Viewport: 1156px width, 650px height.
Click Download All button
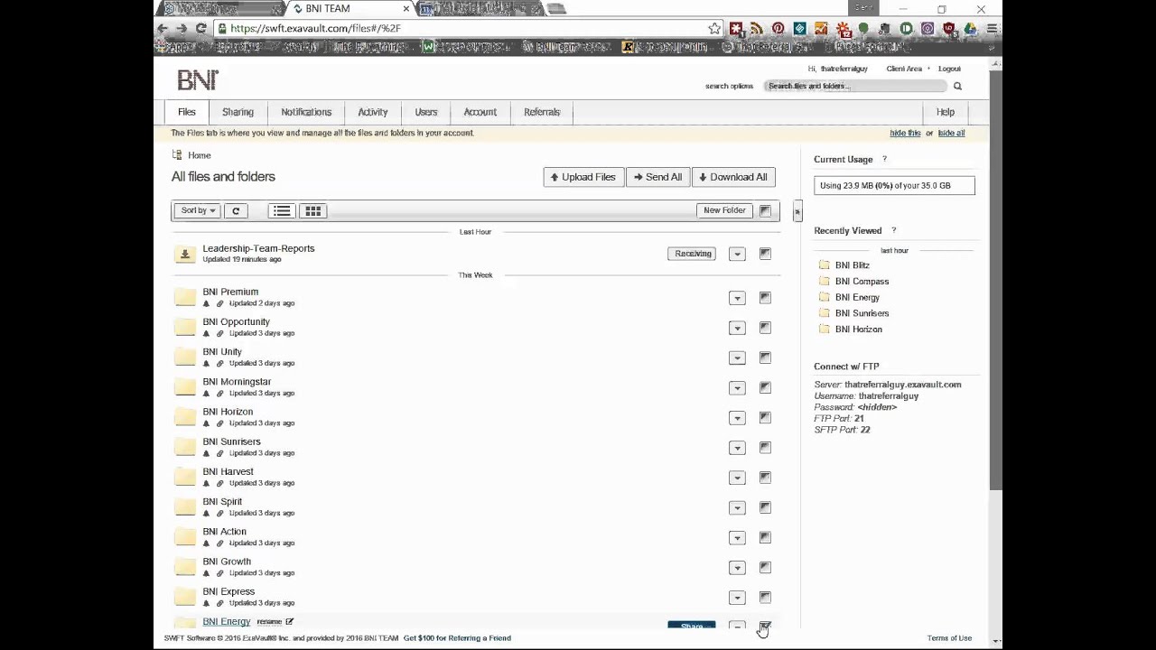pos(733,177)
